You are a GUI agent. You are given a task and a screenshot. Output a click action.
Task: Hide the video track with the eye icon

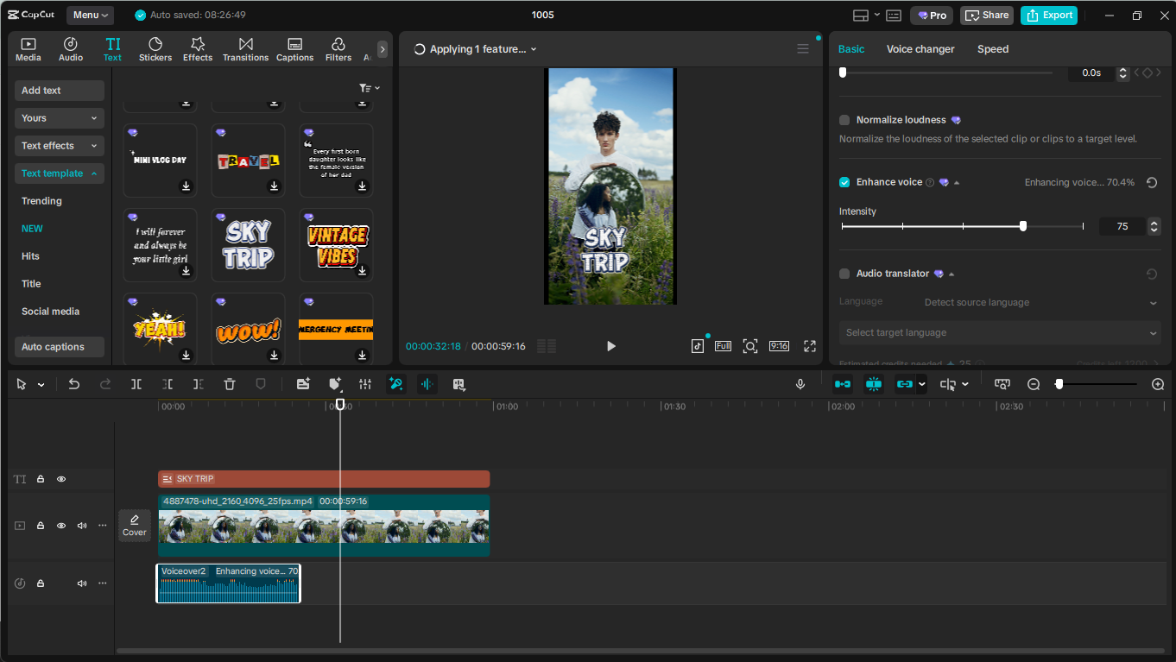pos(60,525)
